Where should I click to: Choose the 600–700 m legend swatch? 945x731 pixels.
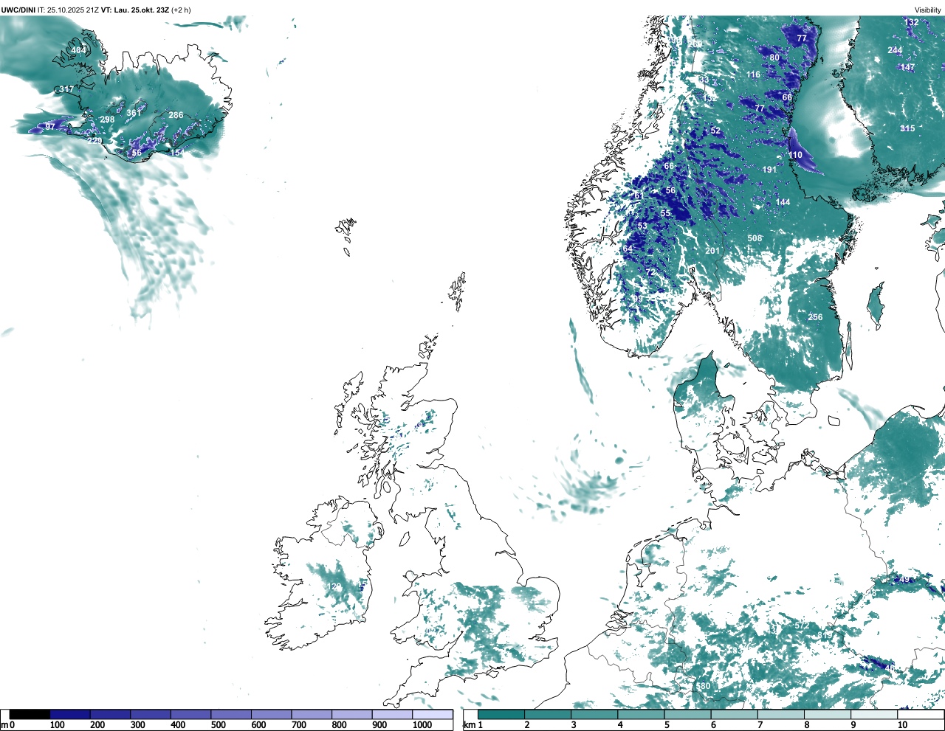tap(271, 714)
